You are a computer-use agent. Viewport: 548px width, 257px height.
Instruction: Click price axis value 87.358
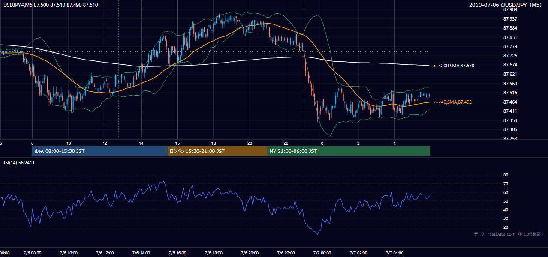point(510,120)
